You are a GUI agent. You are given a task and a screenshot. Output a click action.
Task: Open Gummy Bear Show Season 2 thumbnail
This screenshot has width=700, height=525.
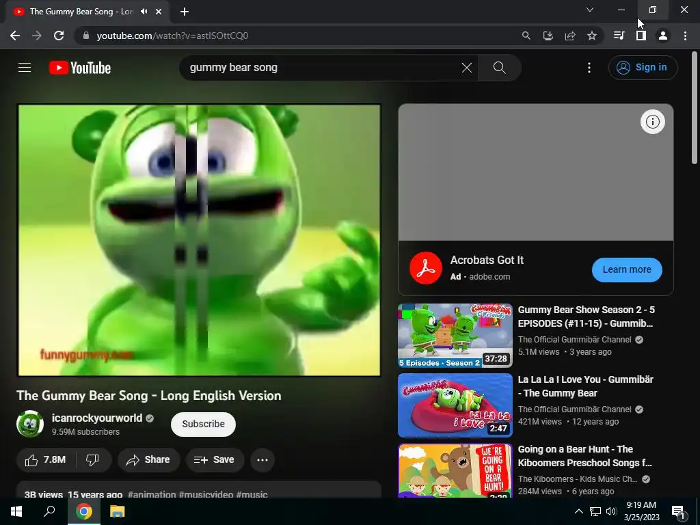(455, 335)
